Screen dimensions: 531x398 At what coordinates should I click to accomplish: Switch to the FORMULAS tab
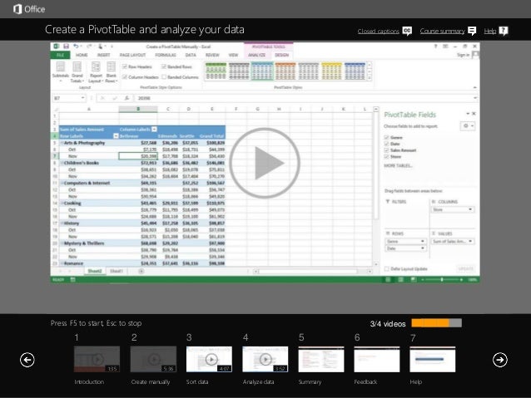[166, 55]
